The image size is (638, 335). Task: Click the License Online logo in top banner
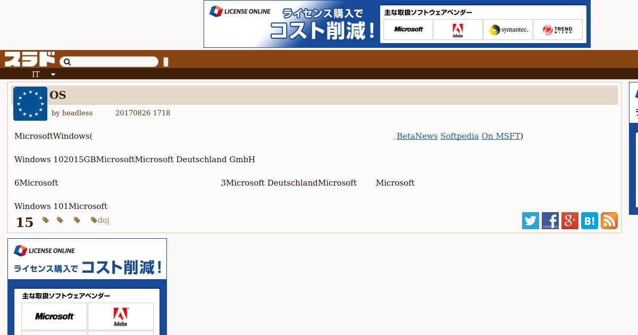pyautogui.click(x=240, y=11)
